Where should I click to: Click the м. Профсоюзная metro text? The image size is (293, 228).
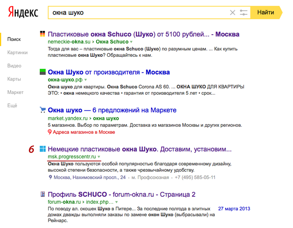[150, 177]
